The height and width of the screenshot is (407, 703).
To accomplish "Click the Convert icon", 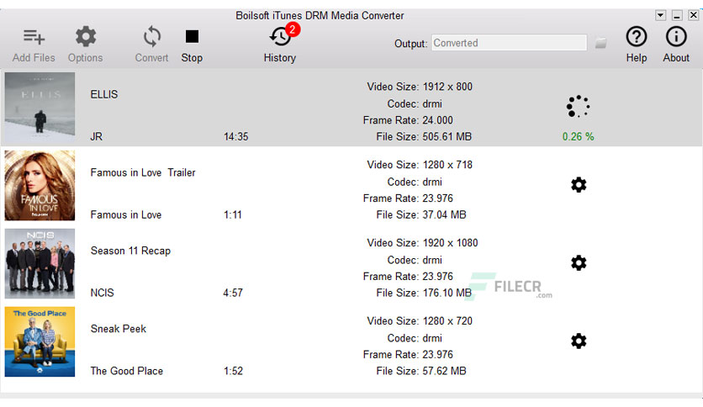I will pyautogui.click(x=152, y=36).
